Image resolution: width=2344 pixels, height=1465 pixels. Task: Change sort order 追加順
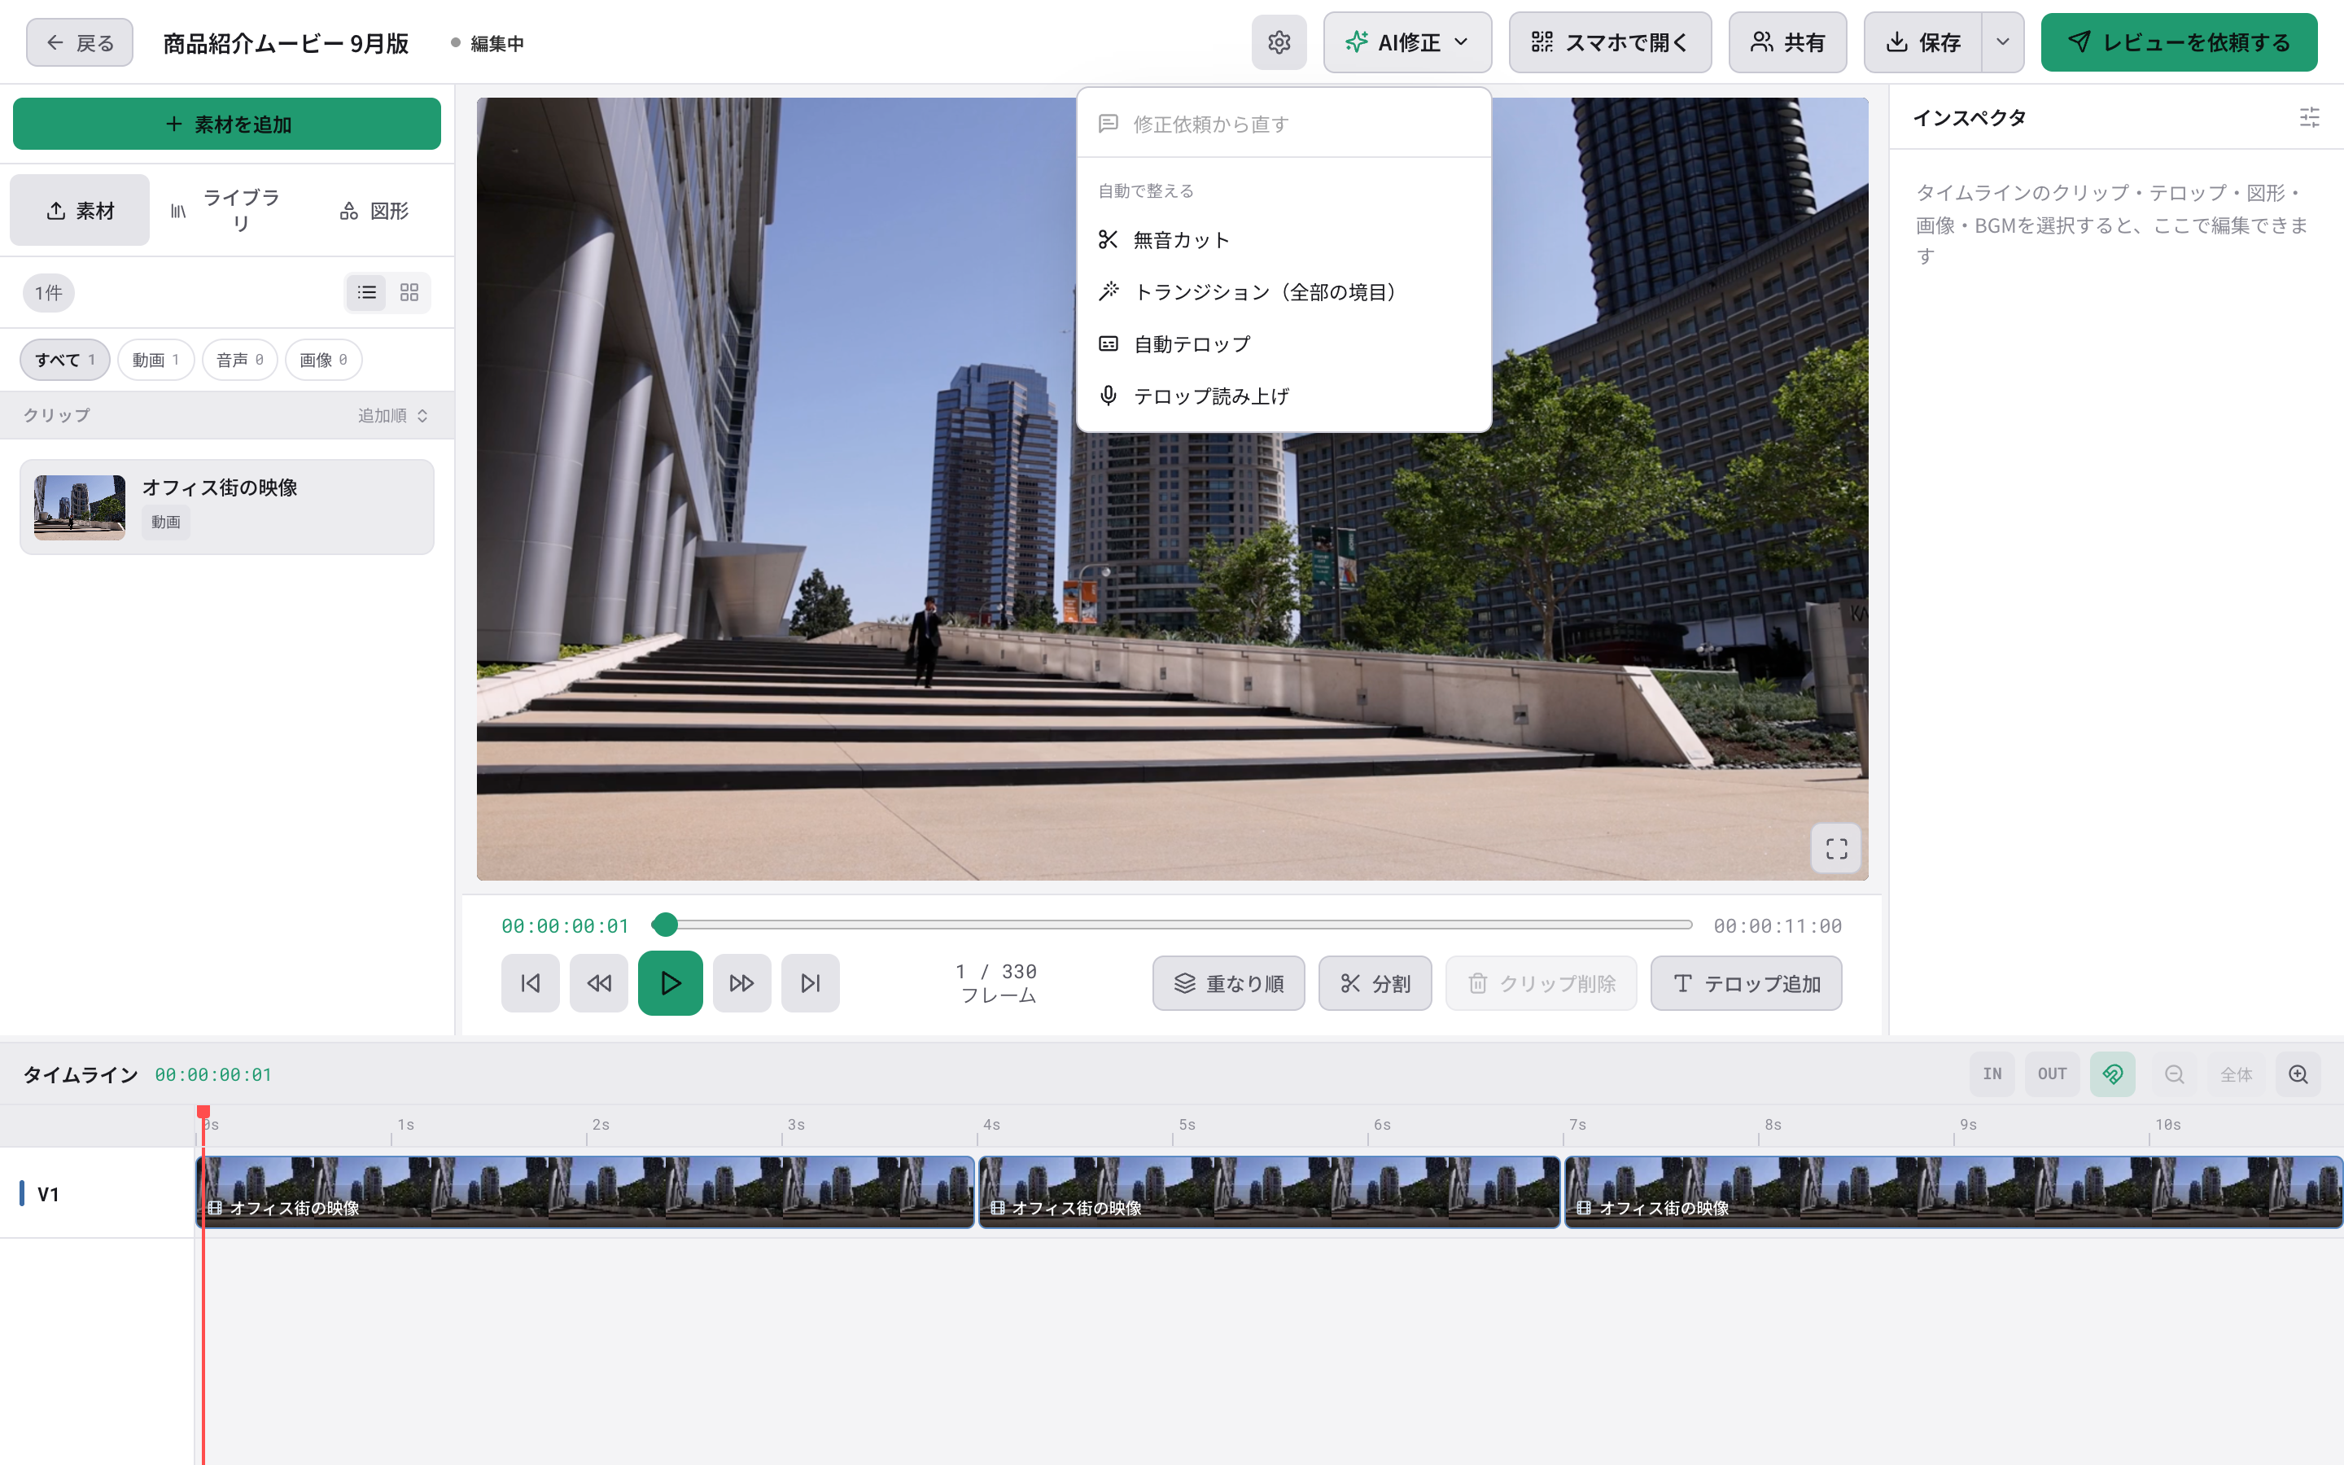(x=392, y=416)
